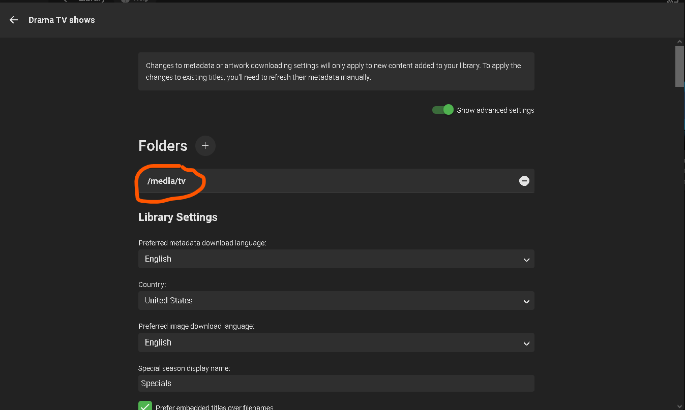Click the scrollbar down arrow
Screen dimensions: 685x410
pyautogui.click(x=679, y=405)
